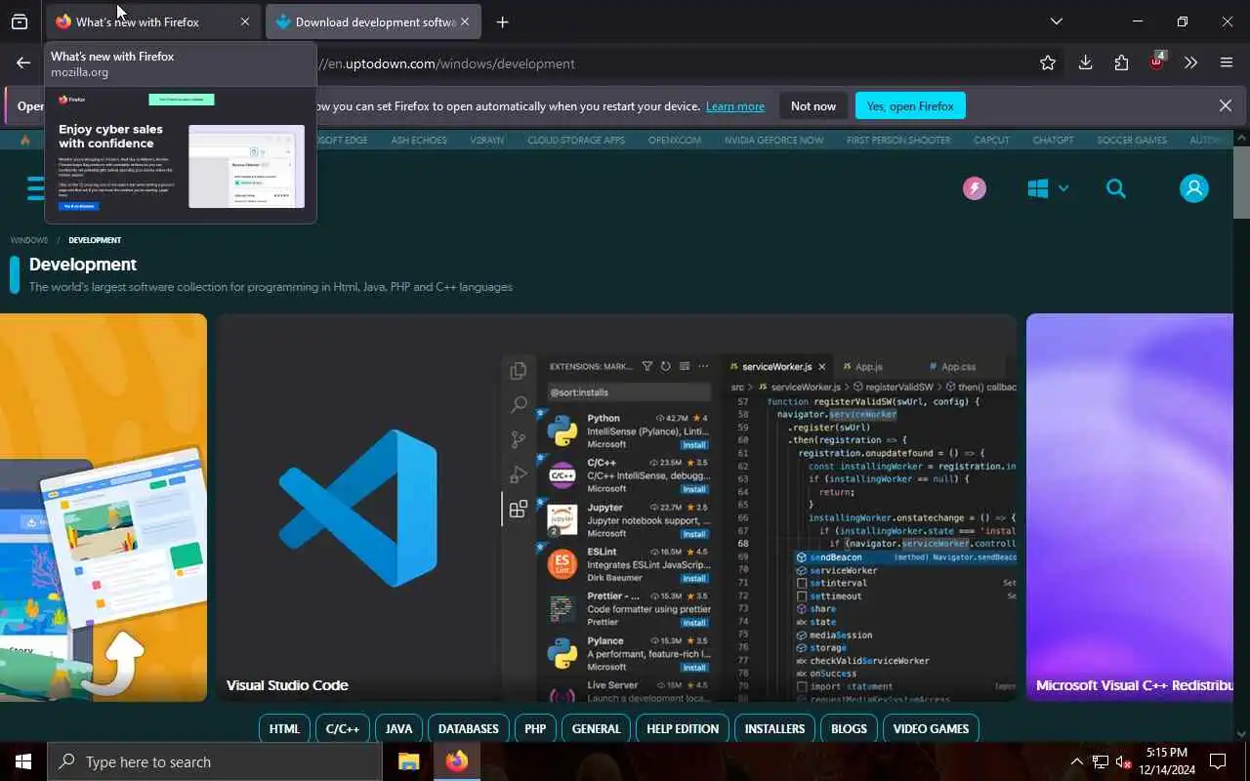Select the GENERAL category button
Viewport: 1250px width, 781px height.
[x=597, y=728]
